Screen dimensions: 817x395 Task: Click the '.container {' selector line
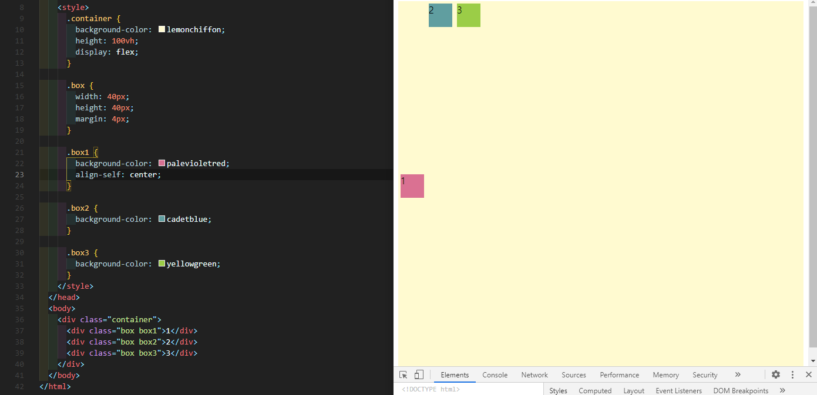[93, 19]
